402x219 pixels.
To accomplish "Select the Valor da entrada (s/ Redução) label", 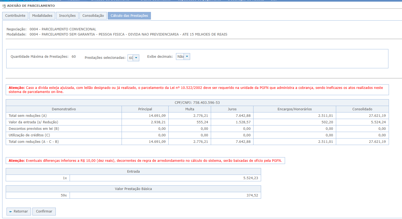I will coord(33,122).
